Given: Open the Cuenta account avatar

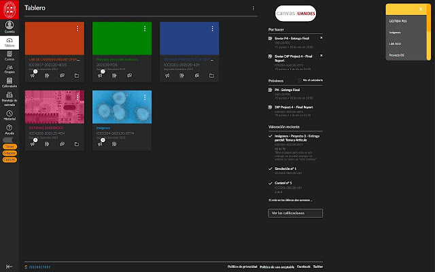Looking at the screenshot, I should point(10,27).
